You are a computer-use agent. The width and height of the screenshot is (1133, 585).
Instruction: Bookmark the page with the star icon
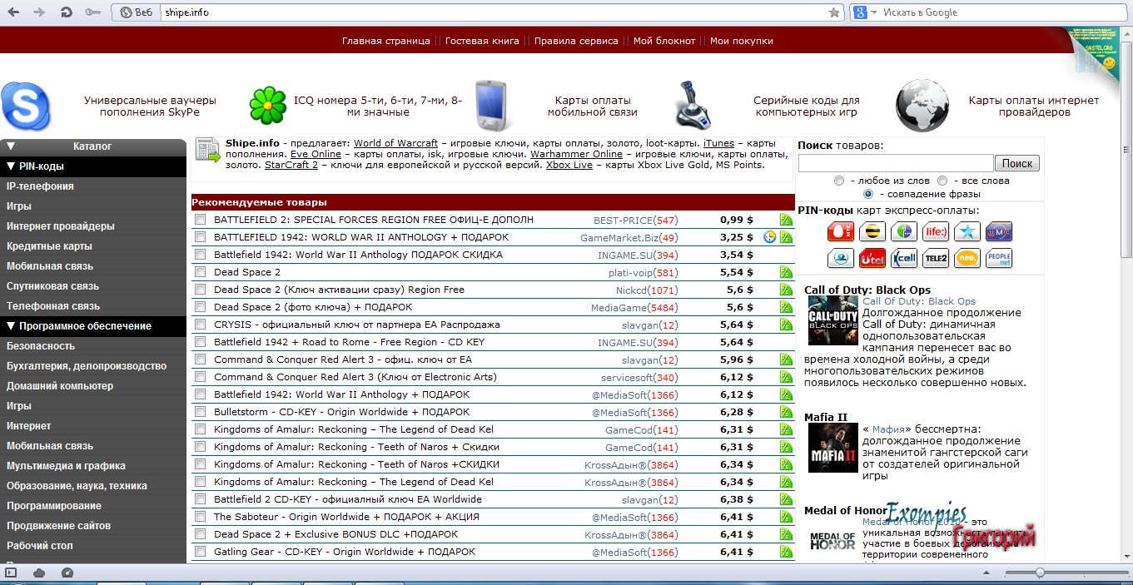[834, 12]
